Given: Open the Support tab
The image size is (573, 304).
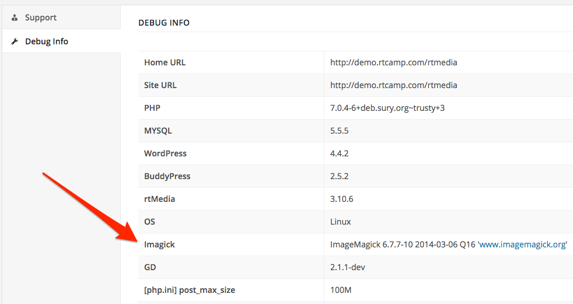Looking at the screenshot, I should tap(40, 18).
